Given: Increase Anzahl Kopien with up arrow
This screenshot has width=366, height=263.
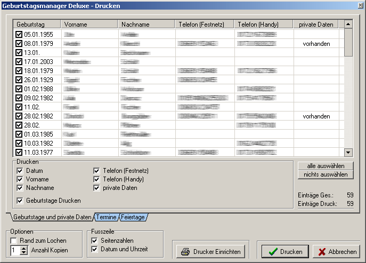Looking at the screenshot, I should (x=23, y=248).
